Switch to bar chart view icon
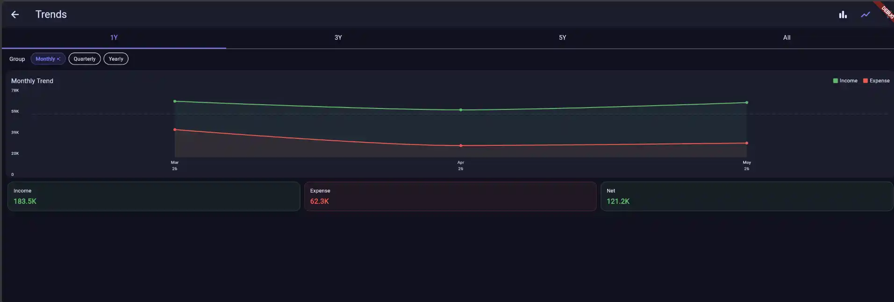The image size is (894, 302). point(843,14)
